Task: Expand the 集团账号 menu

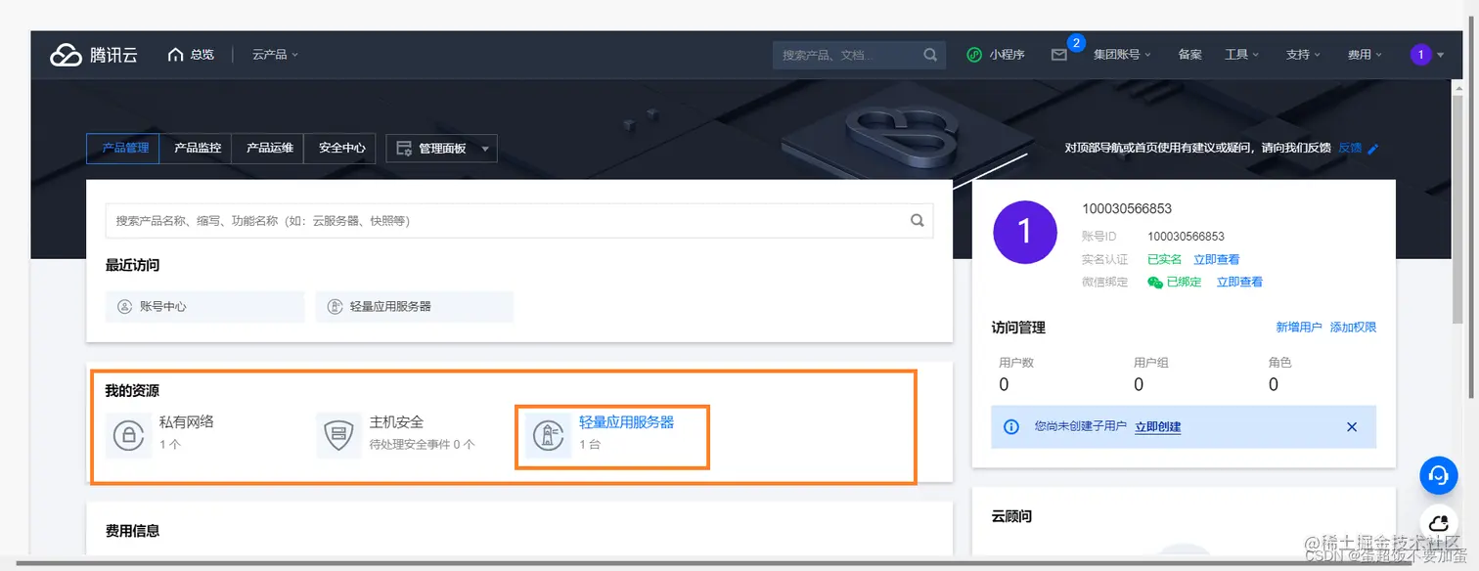Action: (x=1122, y=55)
